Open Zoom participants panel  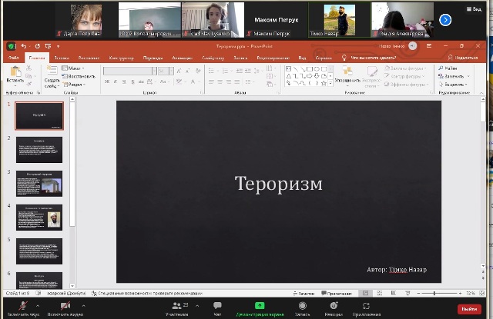tap(176, 306)
